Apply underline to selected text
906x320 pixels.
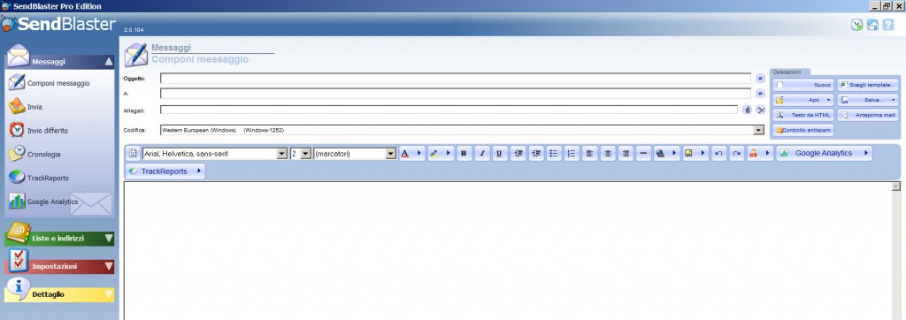[x=500, y=154]
